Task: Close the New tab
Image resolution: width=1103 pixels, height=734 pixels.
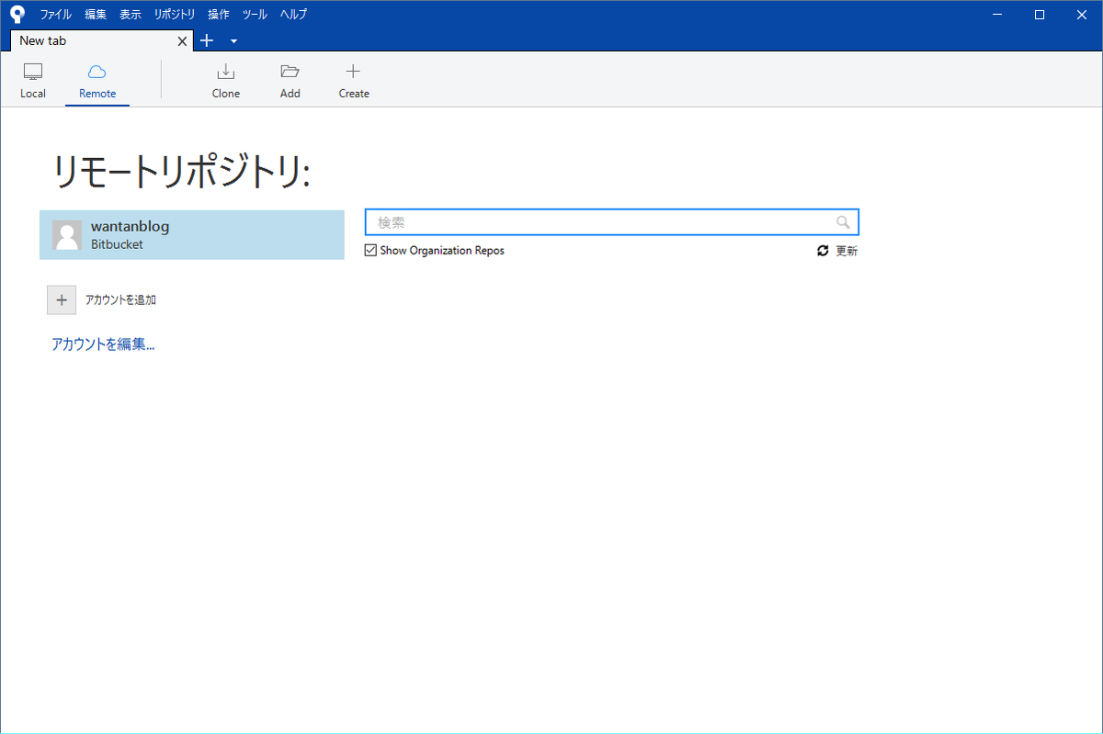Action: coord(181,40)
